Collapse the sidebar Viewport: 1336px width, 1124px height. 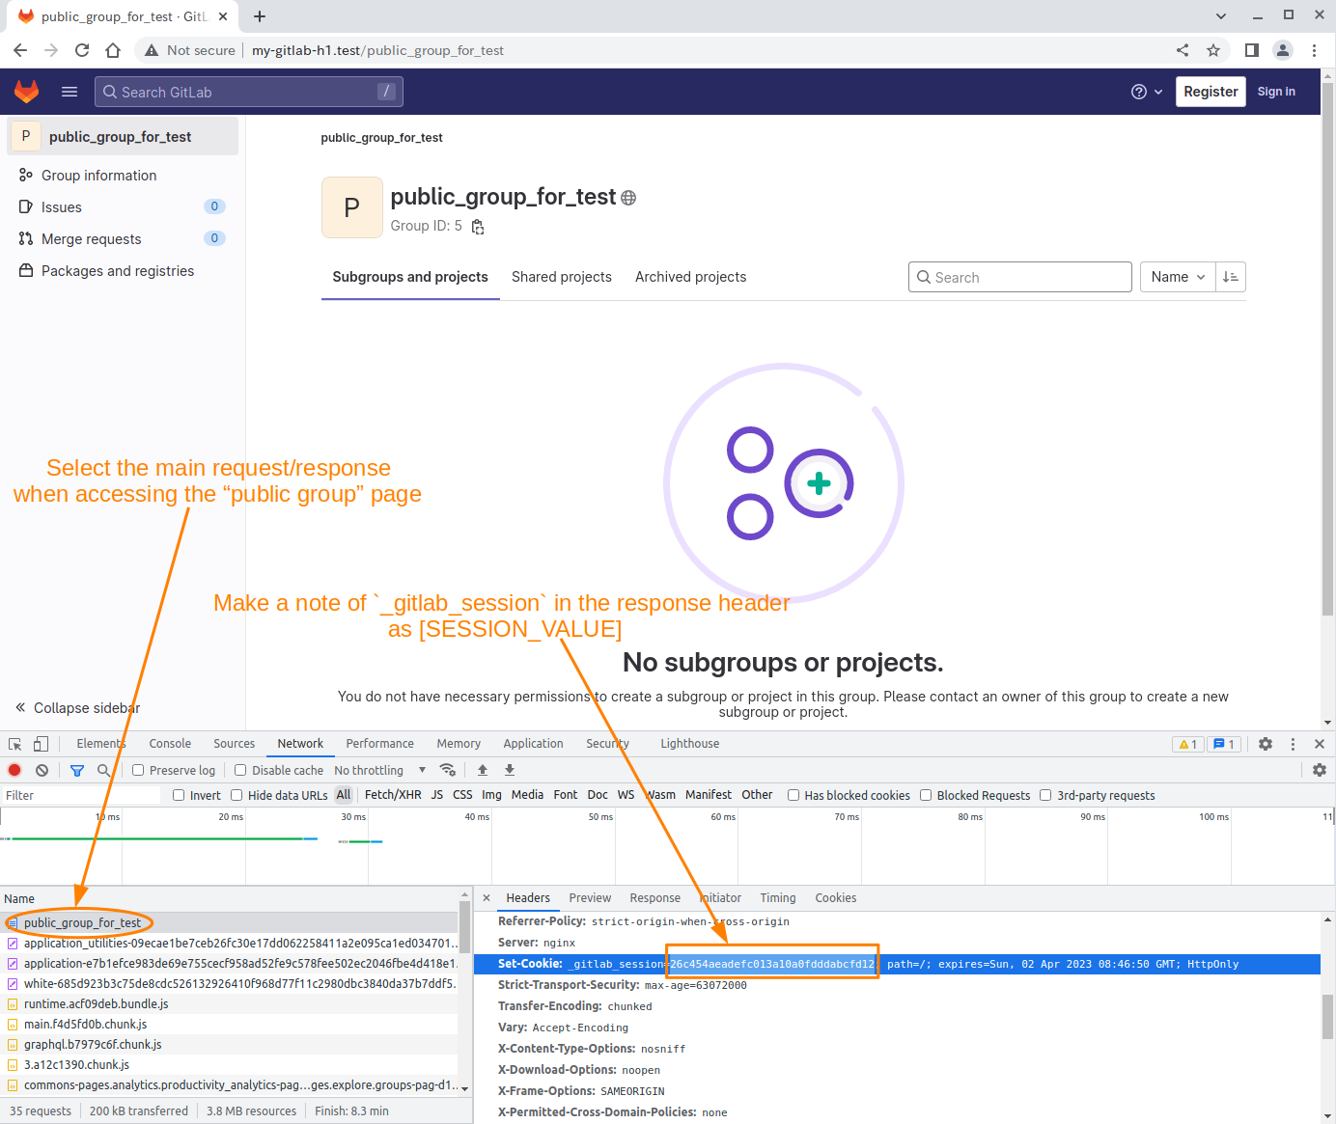click(77, 708)
